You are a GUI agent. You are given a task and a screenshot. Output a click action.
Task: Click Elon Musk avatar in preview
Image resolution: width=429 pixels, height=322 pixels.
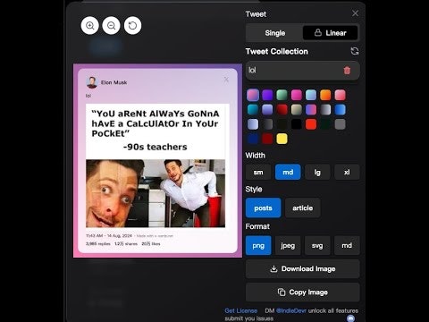(x=92, y=82)
